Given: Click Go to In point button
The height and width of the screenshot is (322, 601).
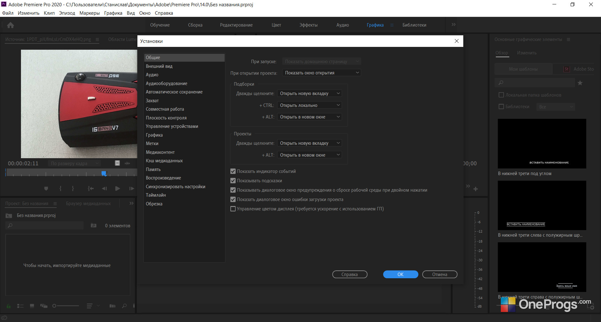Looking at the screenshot, I should click(91, 189).
